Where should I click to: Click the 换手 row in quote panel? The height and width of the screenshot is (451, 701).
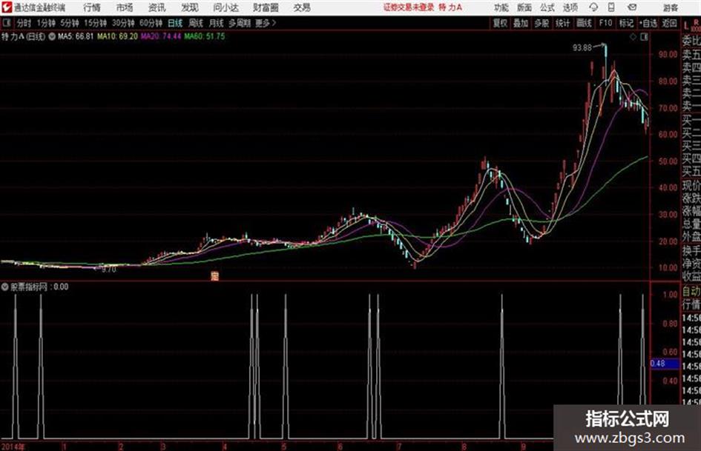click(691, 250)
